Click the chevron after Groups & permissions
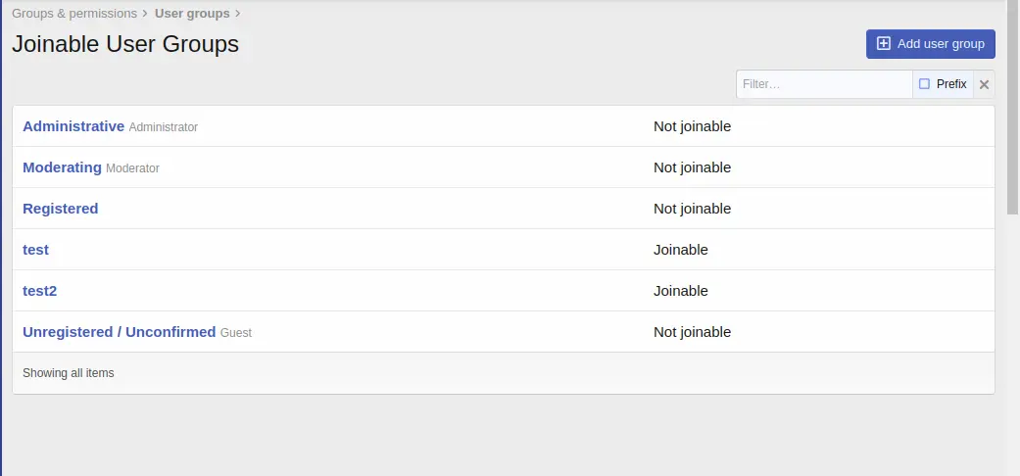This screenshot has width=1020, height=476. coord(145,13)
